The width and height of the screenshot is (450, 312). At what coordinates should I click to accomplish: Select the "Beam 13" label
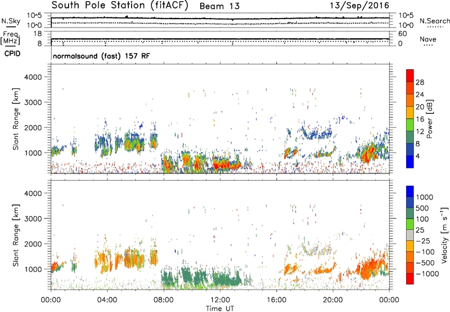pyautogui.click(x=219, y=6)
